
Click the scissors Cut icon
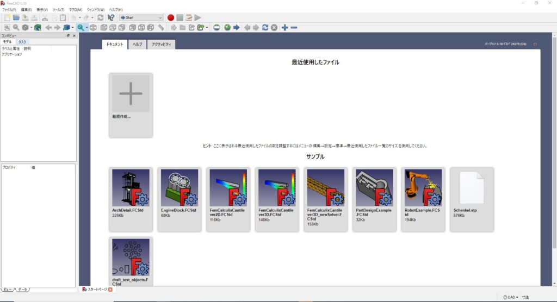pos(45,18)
